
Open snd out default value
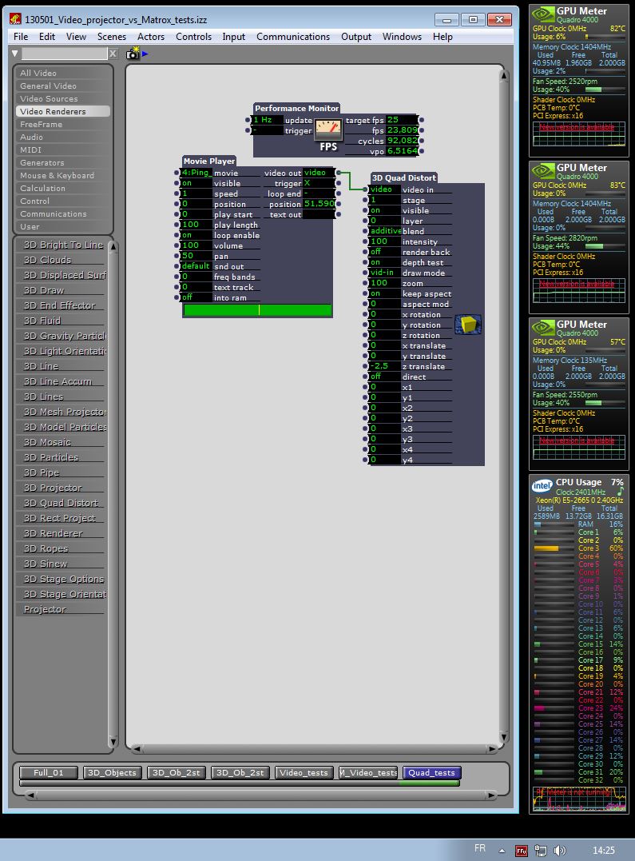point(196,266)
